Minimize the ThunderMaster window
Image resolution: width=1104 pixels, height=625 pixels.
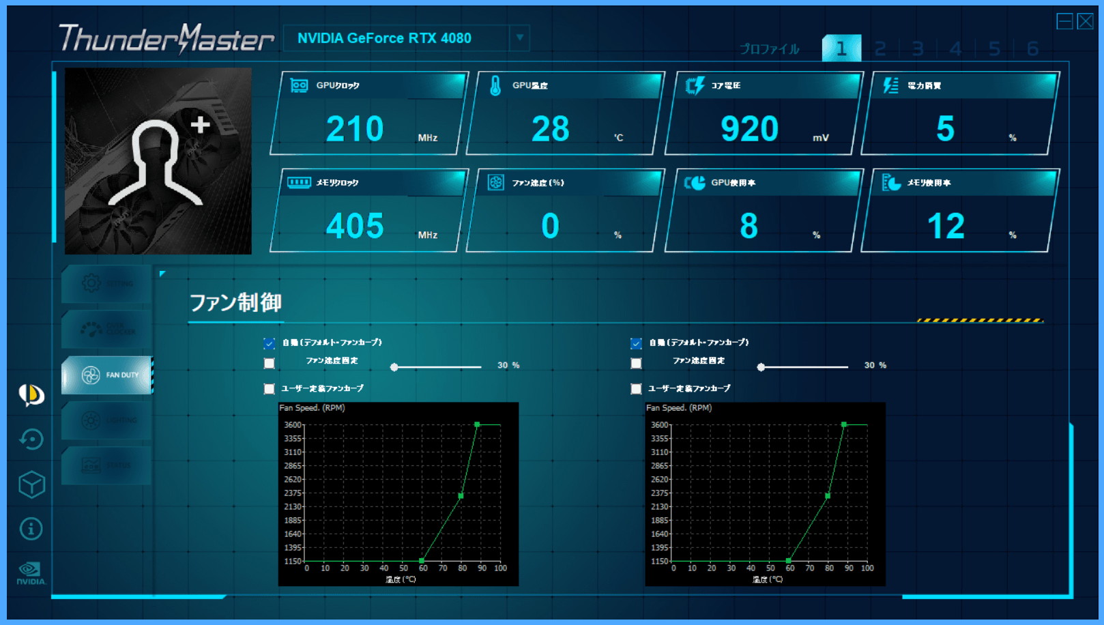coord(1064,21)
